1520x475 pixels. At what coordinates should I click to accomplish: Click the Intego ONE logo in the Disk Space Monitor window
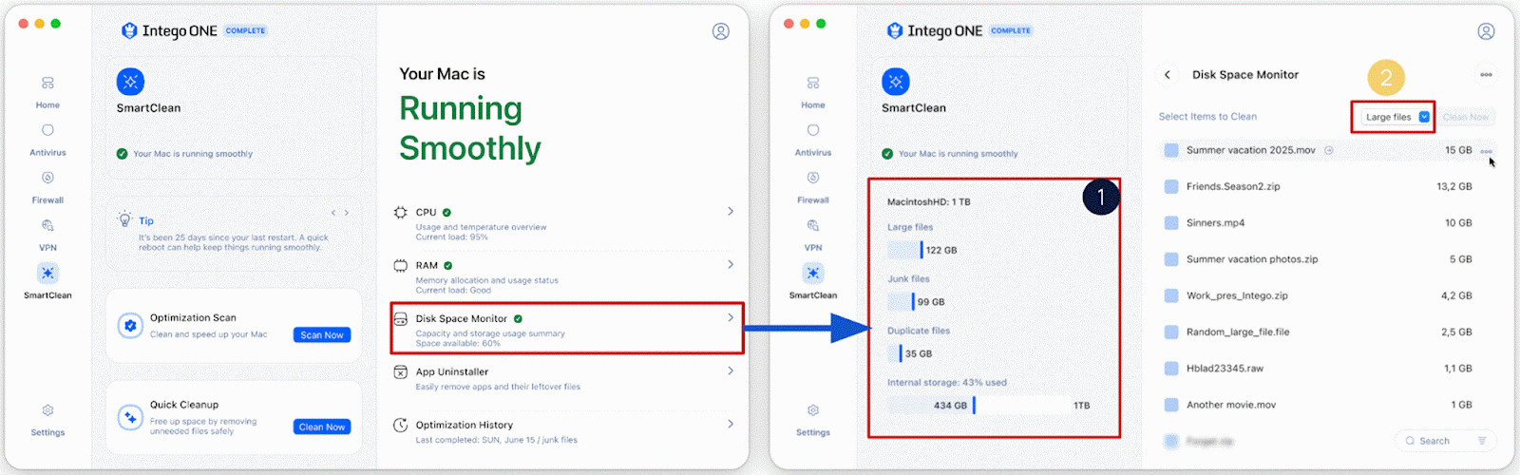(x=935, y=30)
